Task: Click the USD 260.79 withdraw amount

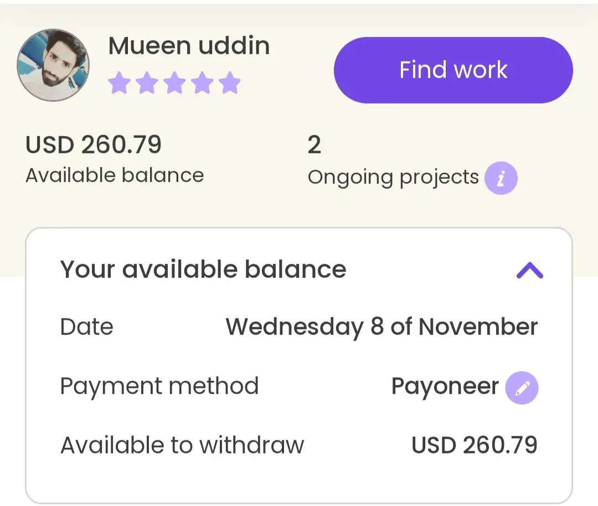Action: click(475, 445)
